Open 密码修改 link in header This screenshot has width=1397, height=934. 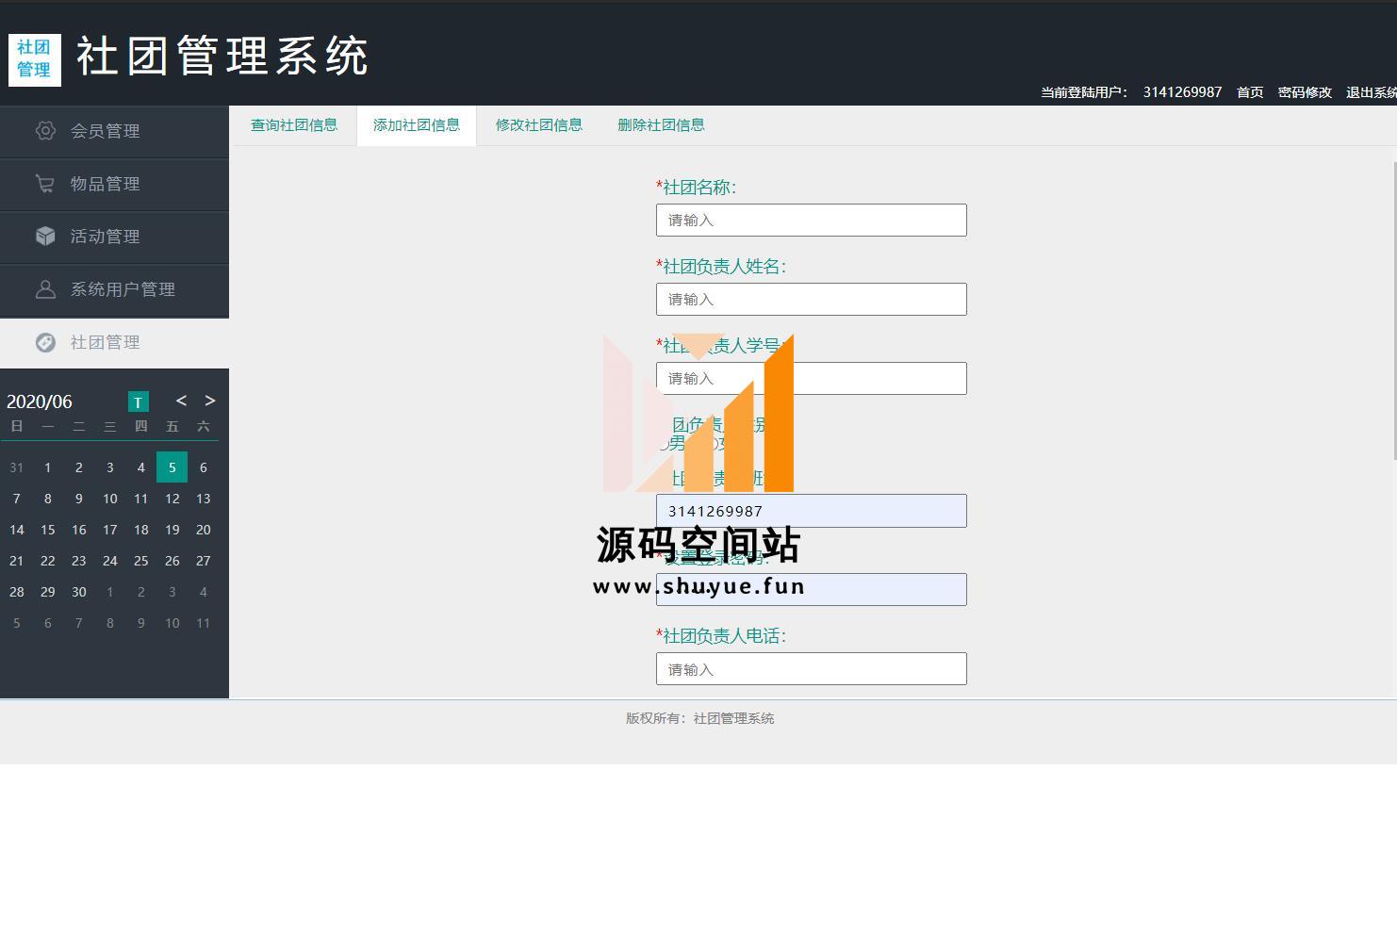coord(1305,92)
